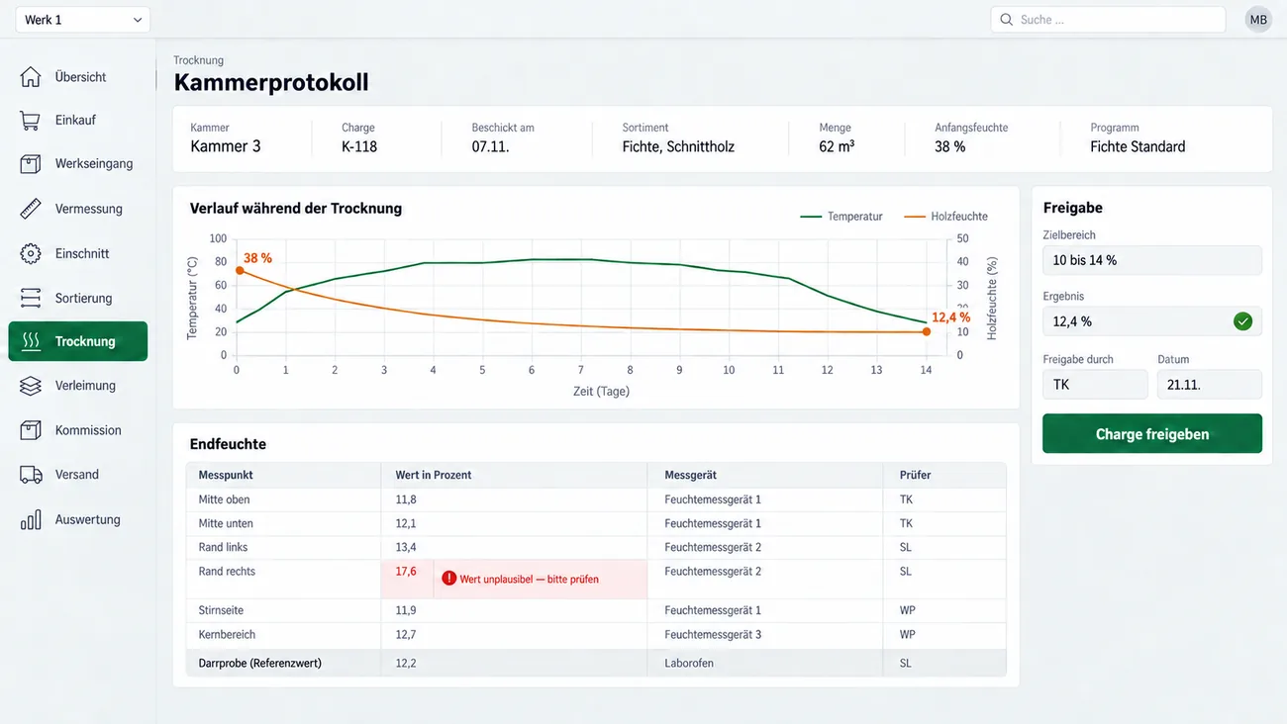Click the Sortierung icon in sidebar
This screenshot has width=1287, height=724.
pyautogui.click(x=31, y=298)
